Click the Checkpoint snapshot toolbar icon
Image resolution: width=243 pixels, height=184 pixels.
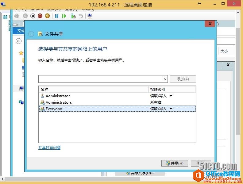pyautogui.click(x=73, y=16)
